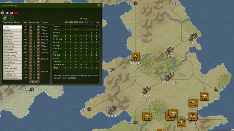Screen dimensions: 234x131
Task: Increase Interceptors investment
Action: pyautogui.click(x=38, y=40)
